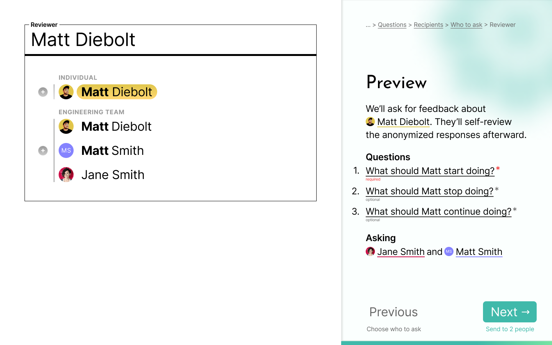This screenshot has height=345, width=552.
Task: Open "What should Matt start doing?" question
Action: 430,171
